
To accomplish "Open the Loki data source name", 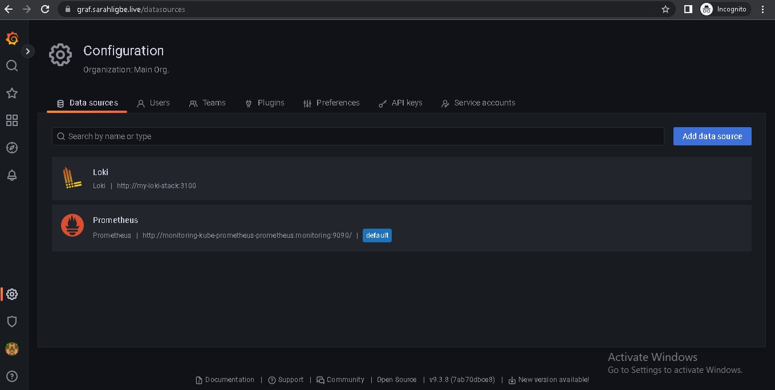I will [100, 172].
